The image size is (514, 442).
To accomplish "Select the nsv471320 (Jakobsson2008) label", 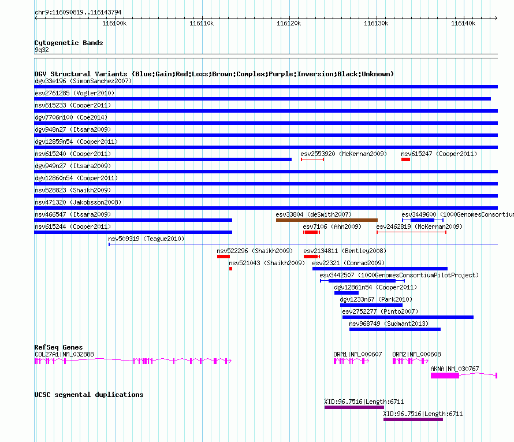I will (78, 202).
